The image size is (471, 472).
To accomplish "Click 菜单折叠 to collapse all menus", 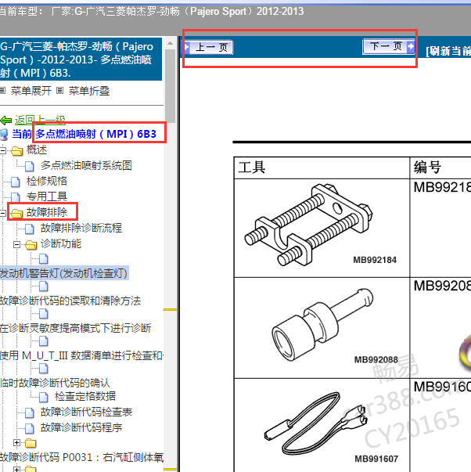I will 89,91.
